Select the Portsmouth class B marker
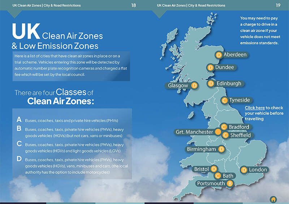Image resolution: width=289 pixels, height=204 pixels. click(230, 183)
